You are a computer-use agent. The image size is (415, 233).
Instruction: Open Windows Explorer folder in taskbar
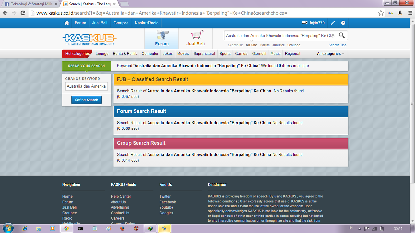(39, 228)
